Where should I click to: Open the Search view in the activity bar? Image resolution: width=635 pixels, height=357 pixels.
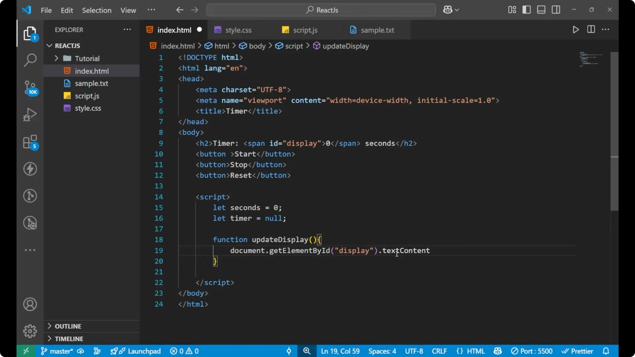point(30,60)
